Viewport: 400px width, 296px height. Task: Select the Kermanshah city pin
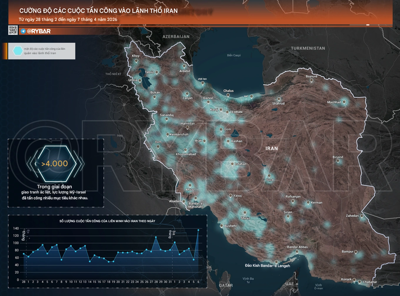click(168, 134)
